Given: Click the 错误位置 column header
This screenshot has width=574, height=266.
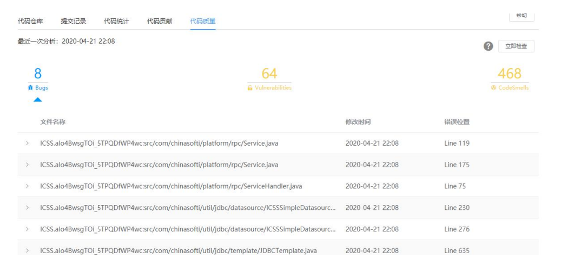Looking at the screenshot, I should pos(457,122).
